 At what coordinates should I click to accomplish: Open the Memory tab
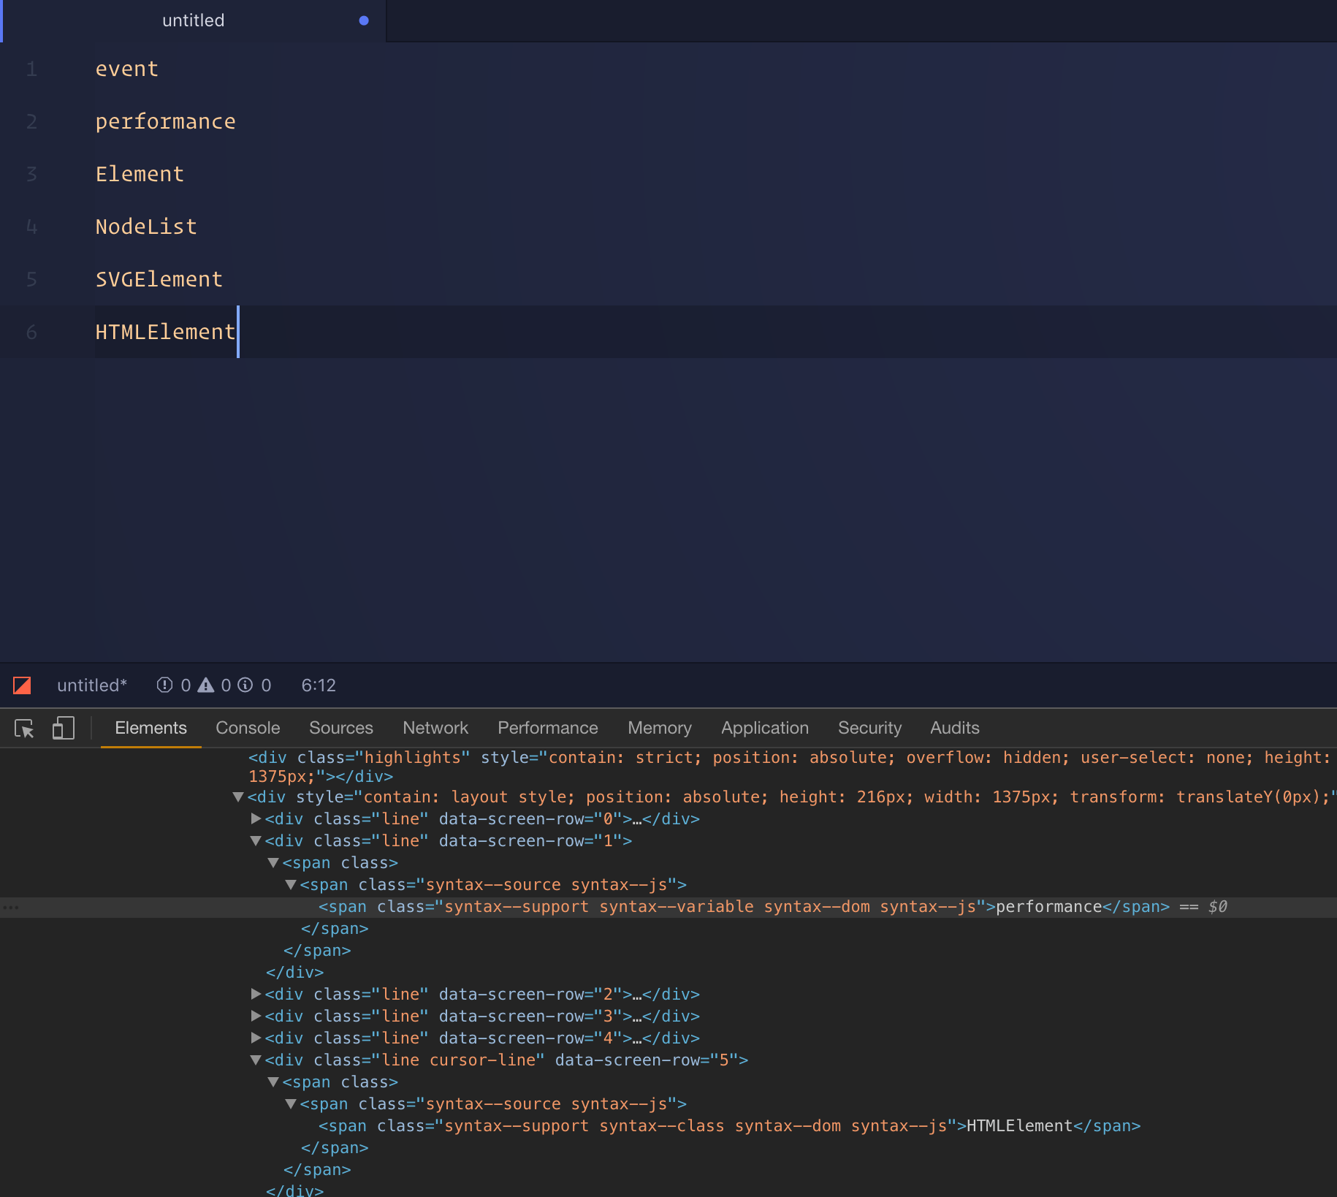tap(660, 728)
